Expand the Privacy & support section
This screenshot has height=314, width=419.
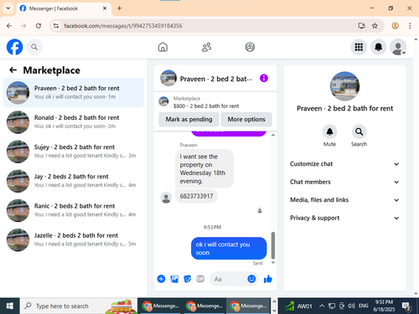pyautogui.click(x=344, y=218)
